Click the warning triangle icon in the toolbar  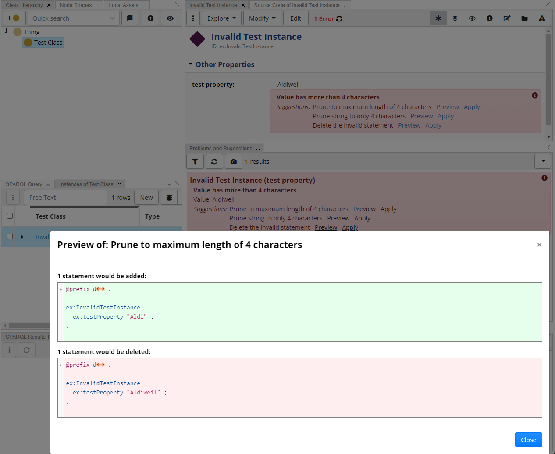click(x=542, y=18)
